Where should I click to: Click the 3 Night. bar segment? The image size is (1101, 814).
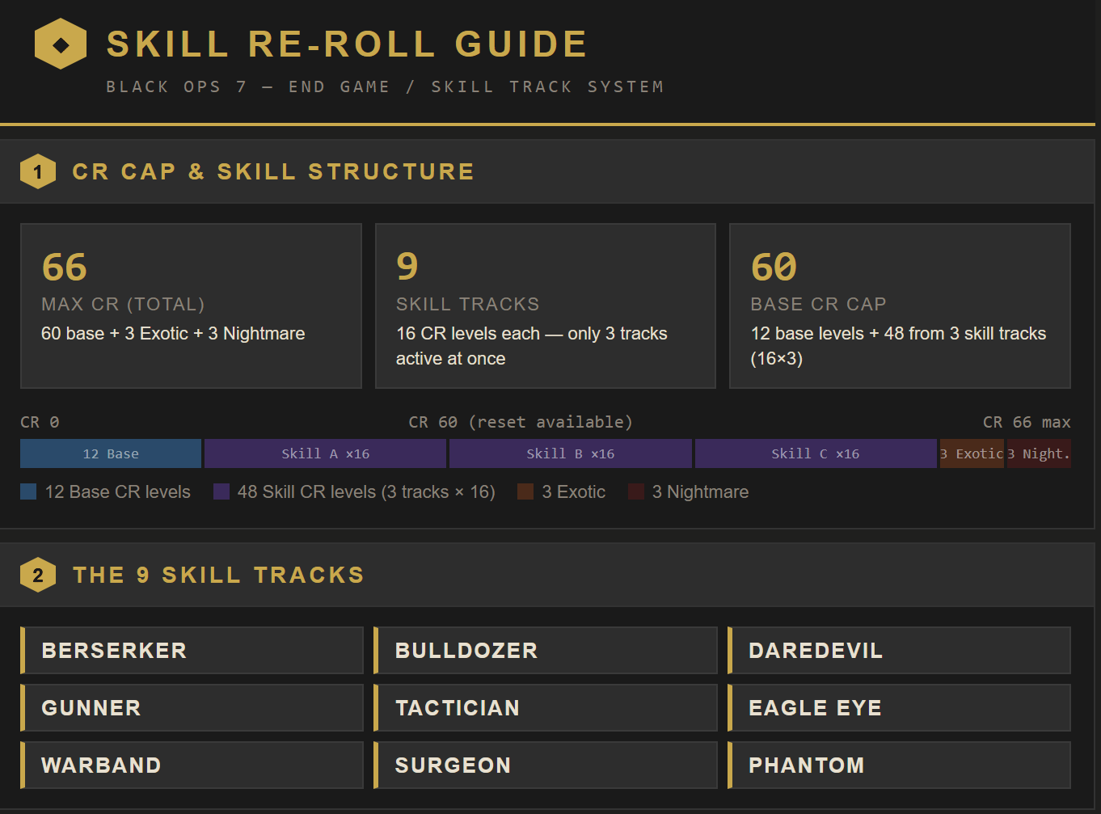pos(1039,453)
